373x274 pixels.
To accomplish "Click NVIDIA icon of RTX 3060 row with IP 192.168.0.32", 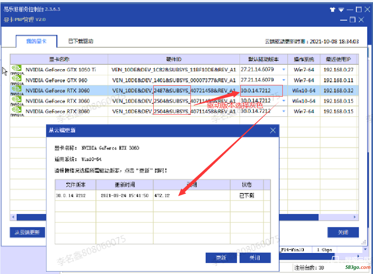I will (17, 91).
